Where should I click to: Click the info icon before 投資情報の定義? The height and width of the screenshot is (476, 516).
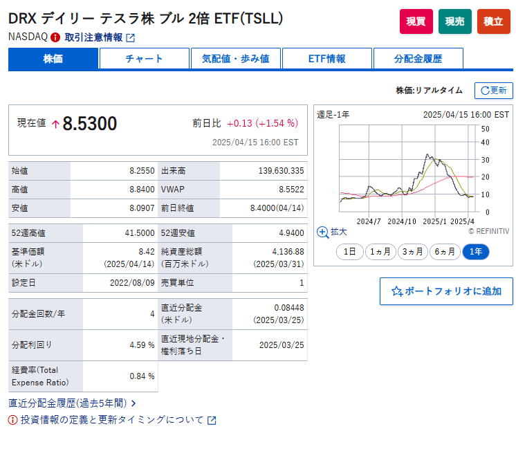13,420
